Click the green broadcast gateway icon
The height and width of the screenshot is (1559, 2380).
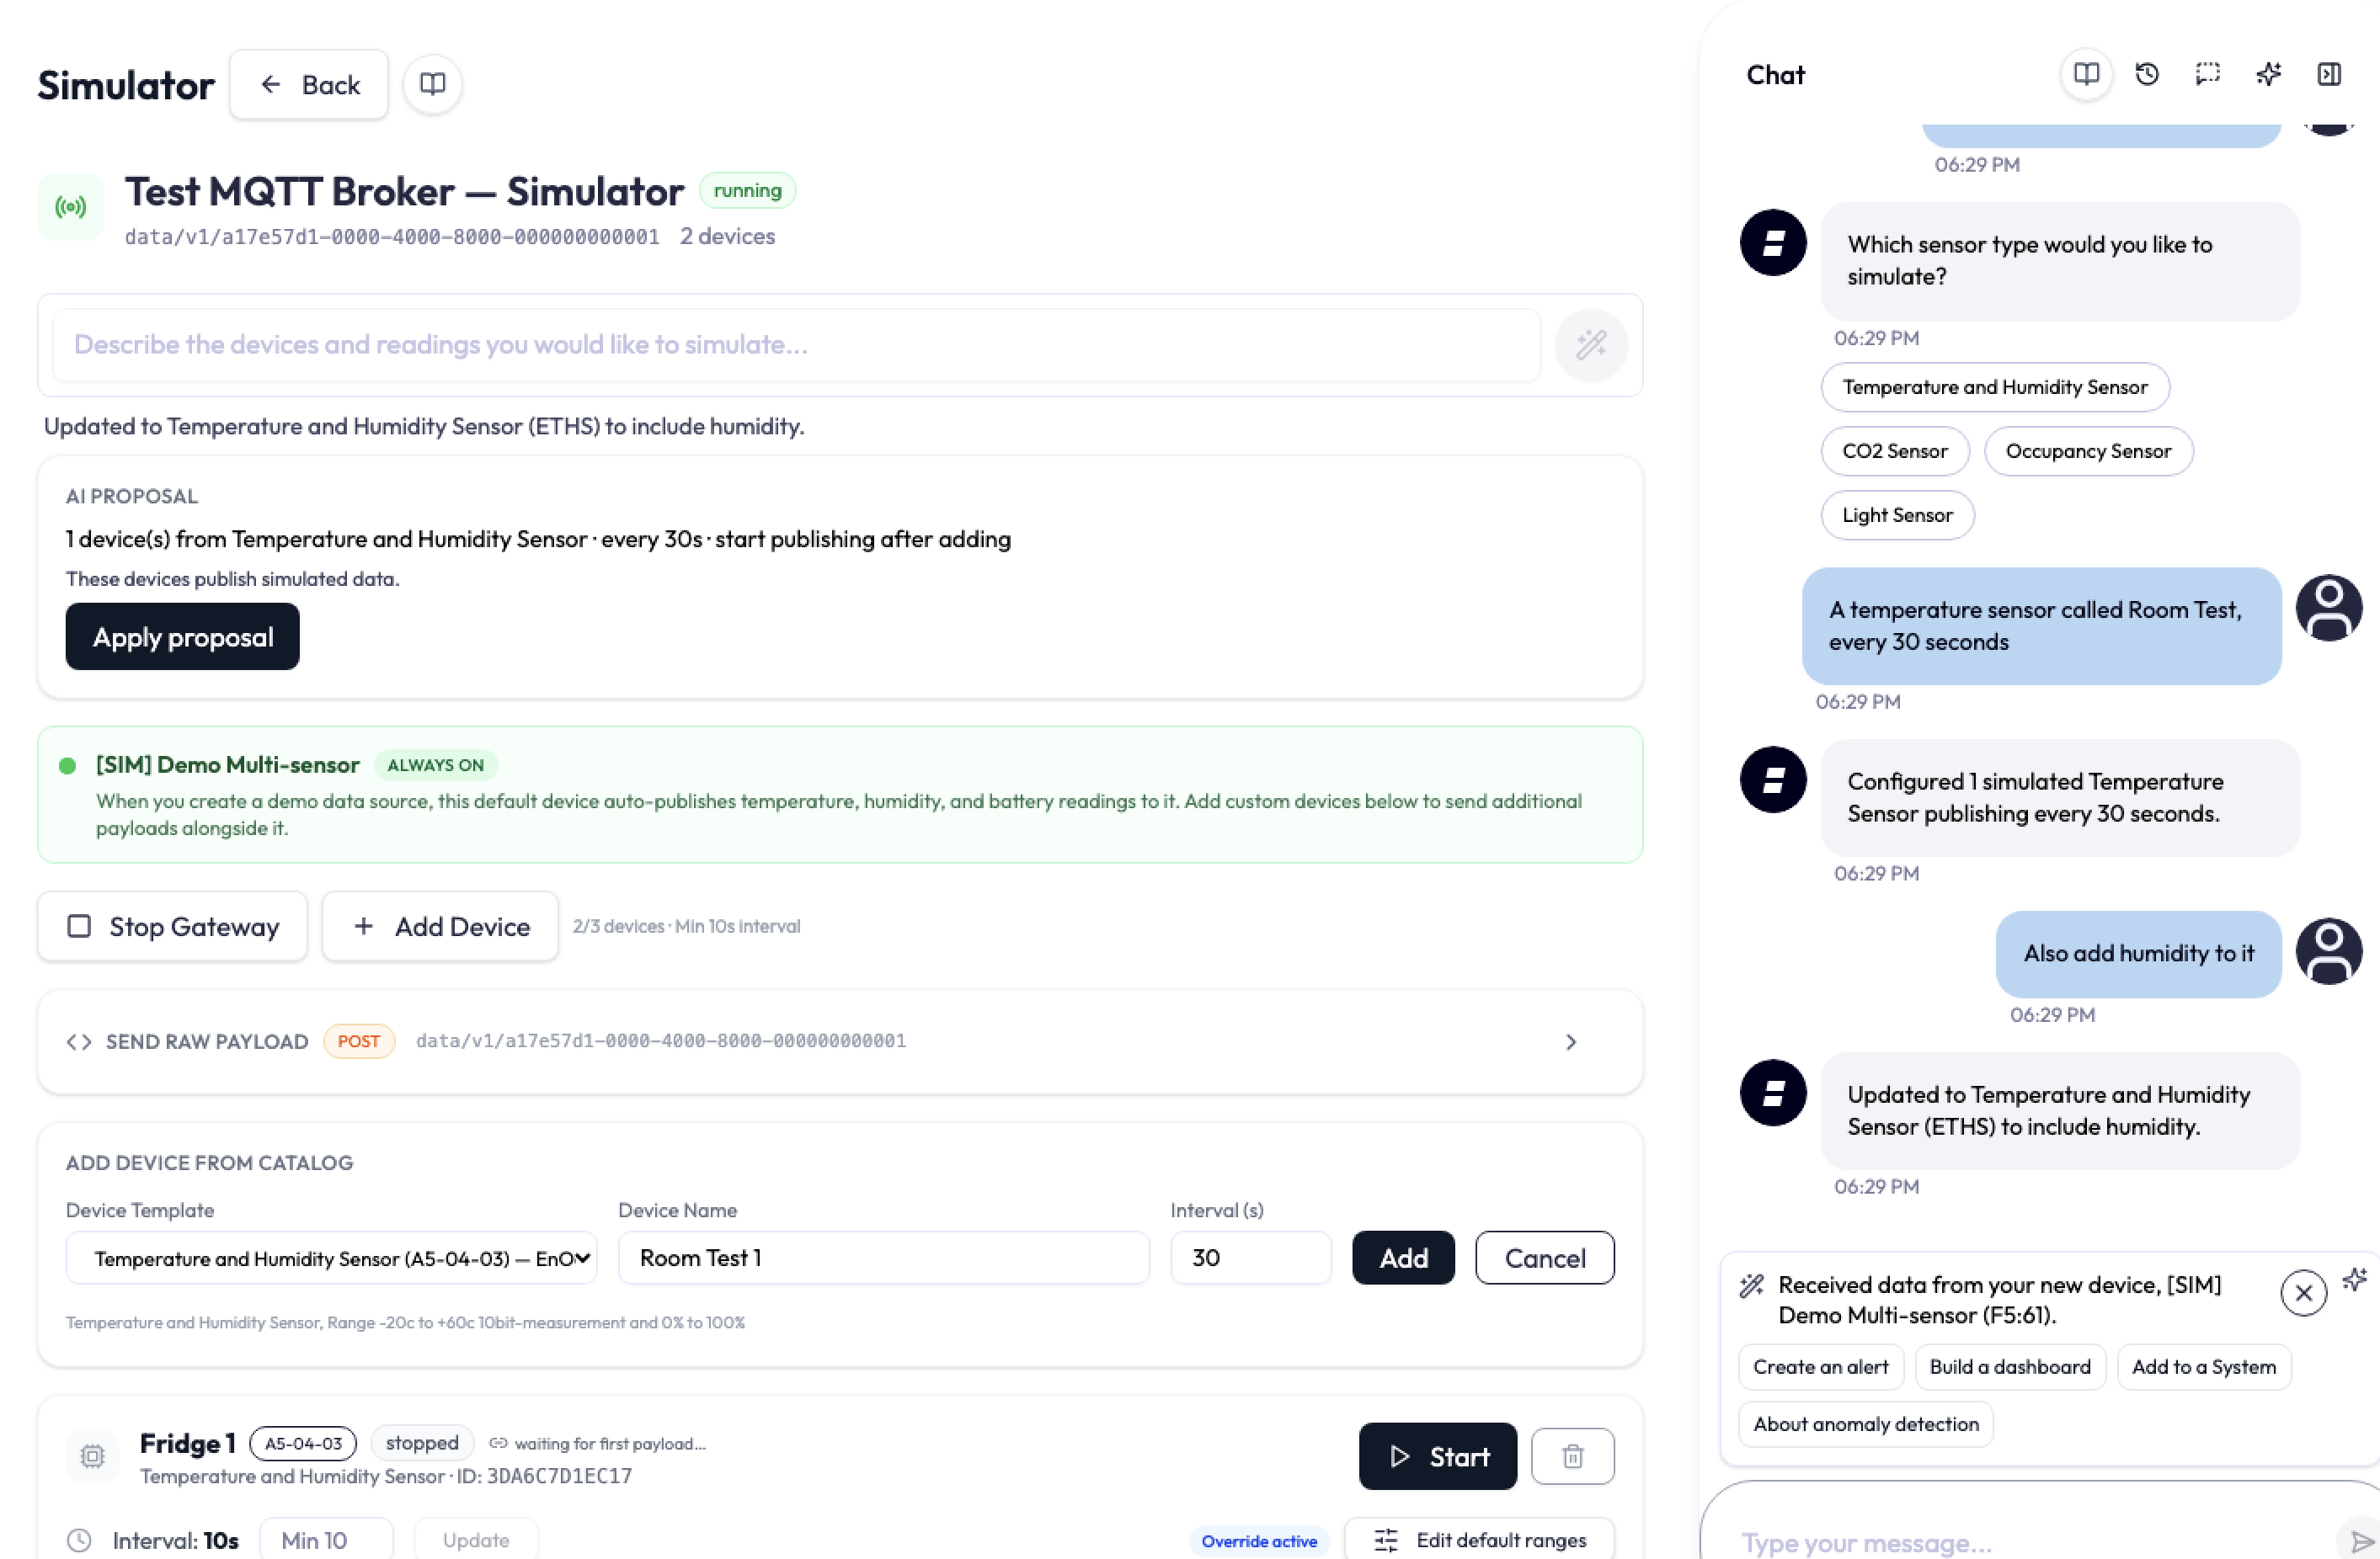click(x=71, y=207)
